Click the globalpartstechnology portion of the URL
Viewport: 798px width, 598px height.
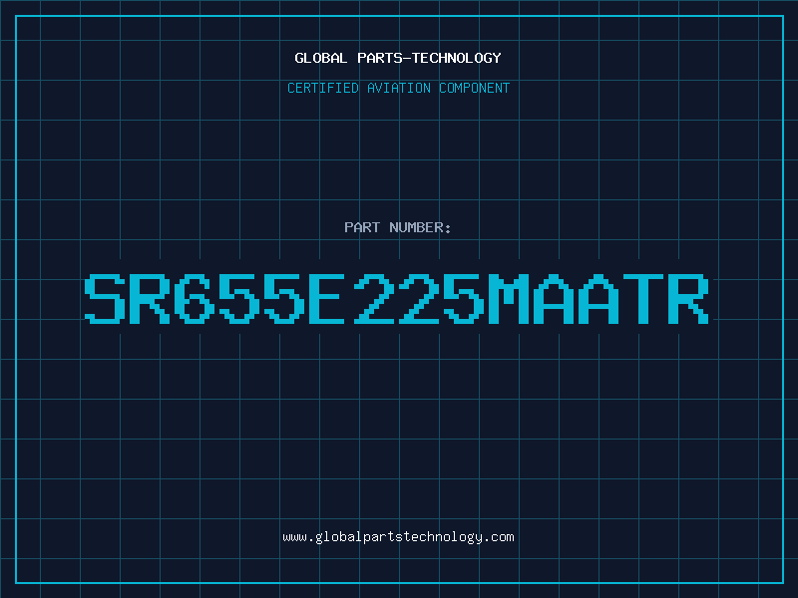(x=398, y=537)
